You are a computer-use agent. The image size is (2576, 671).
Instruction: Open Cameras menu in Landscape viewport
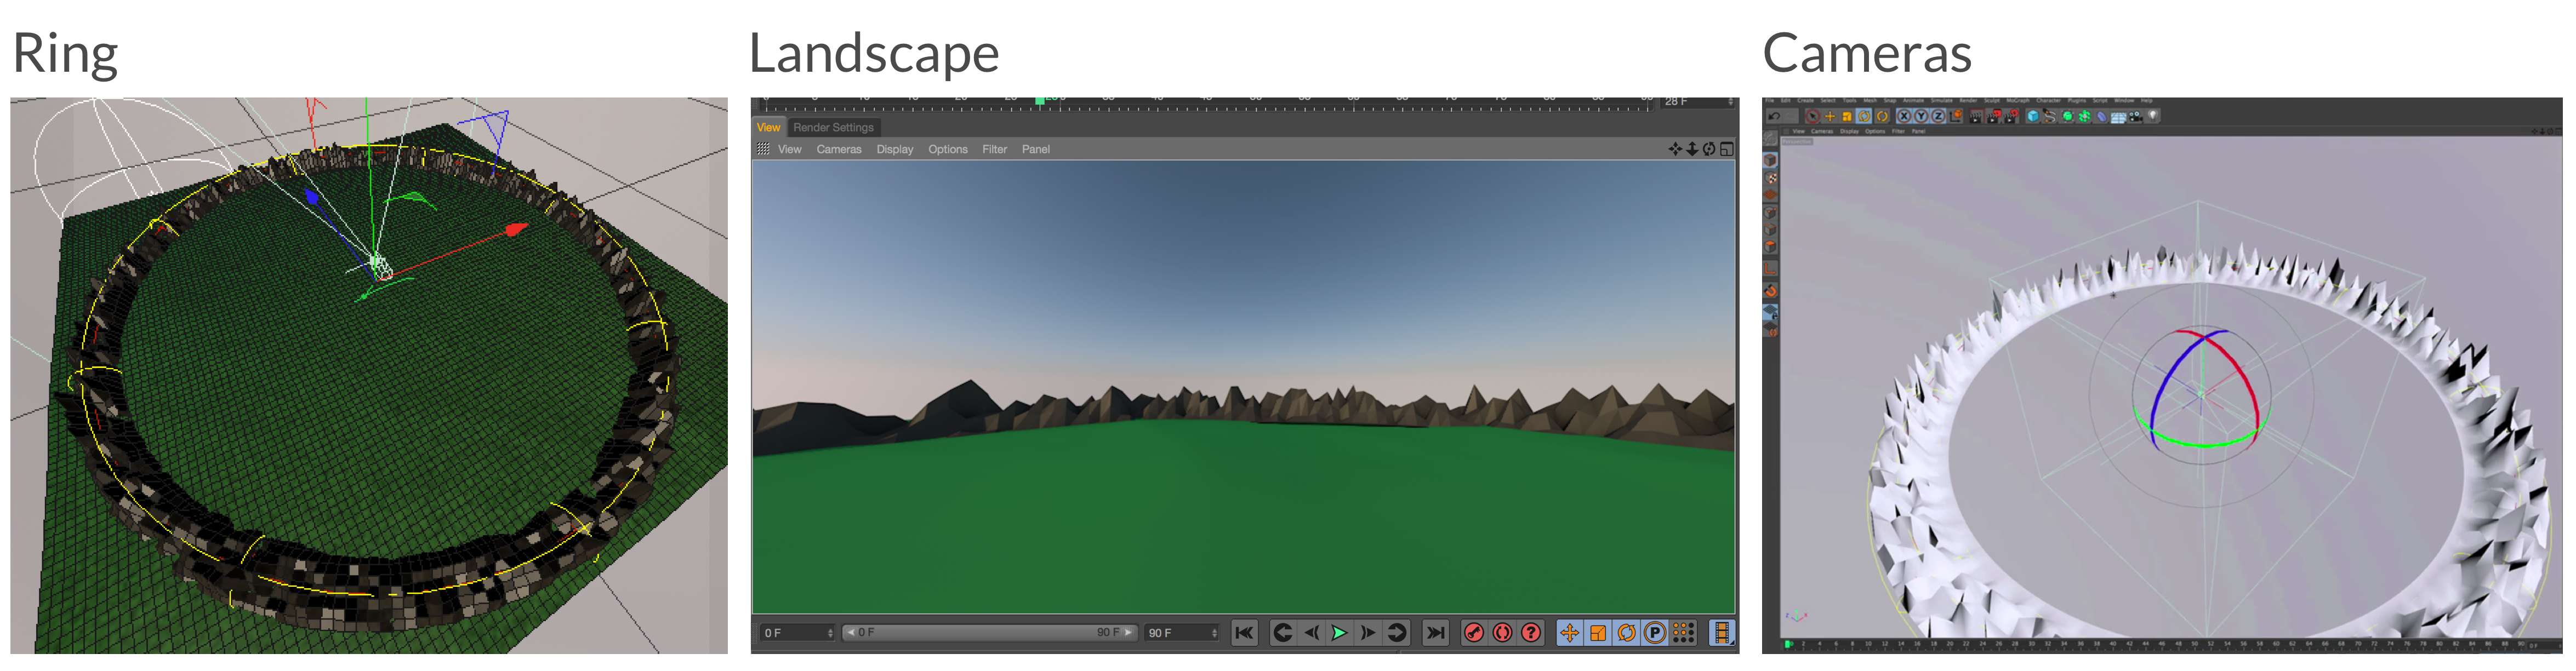[x=838, y=149]
